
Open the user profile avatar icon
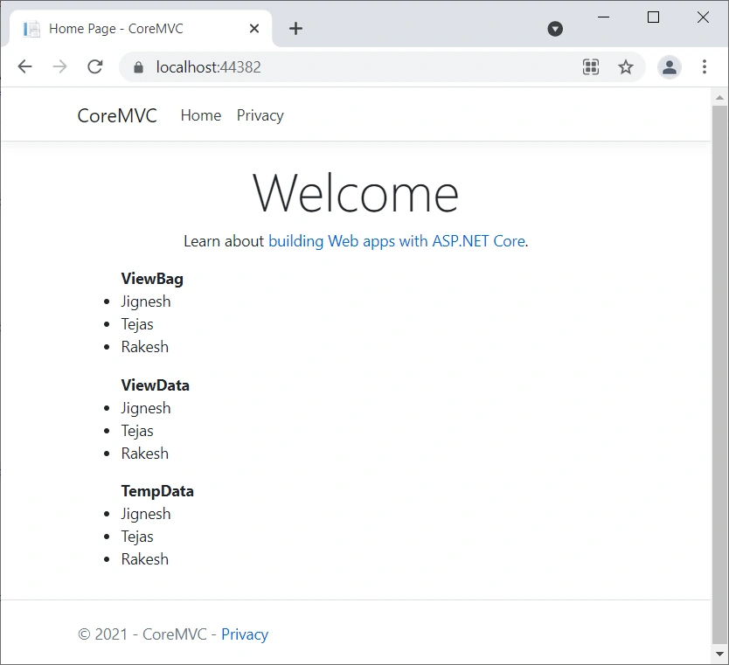(669, 67)
